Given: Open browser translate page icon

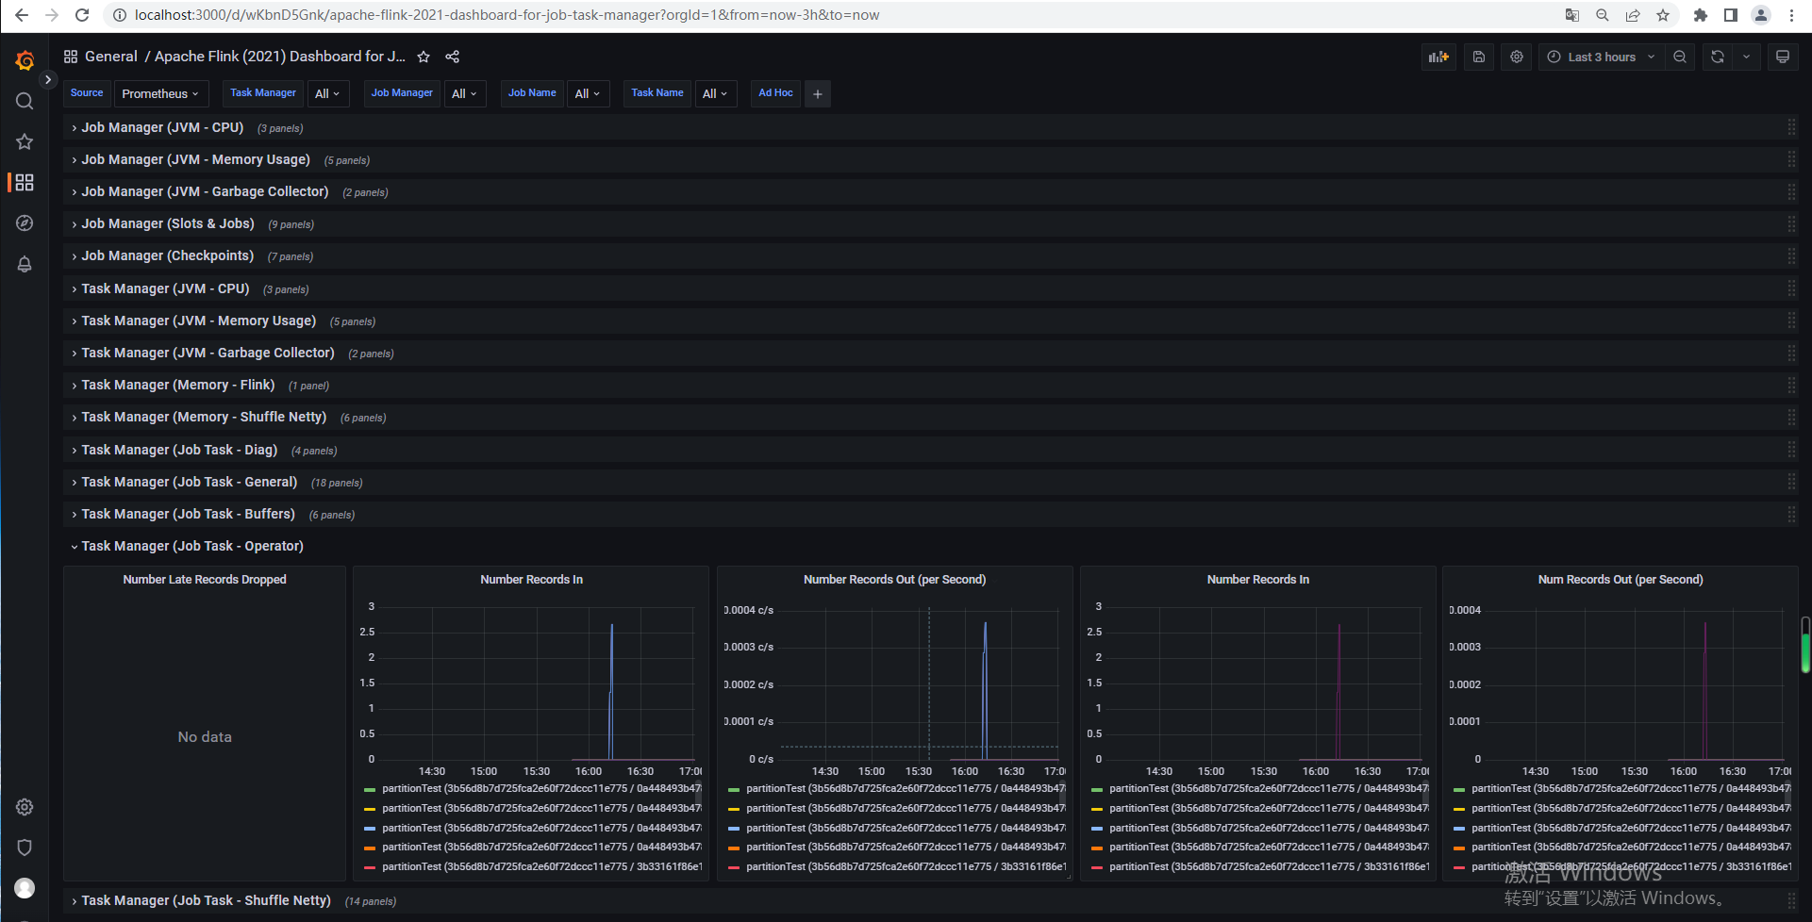Looking at the screenshot, I should (x=1572, y=15).
